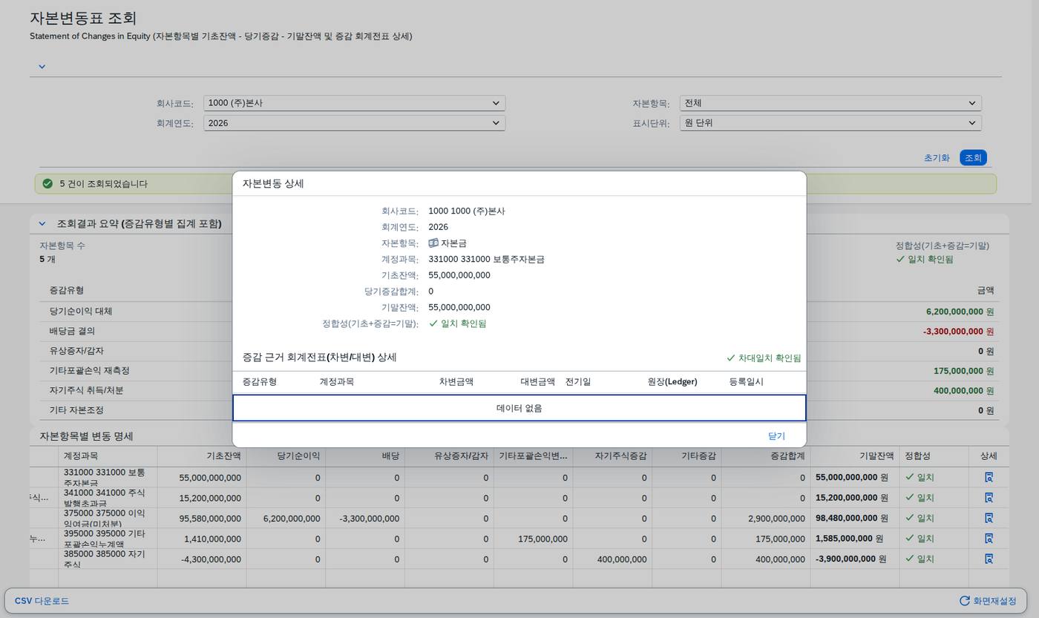Sort by 증감유형 column in dialog table

tap(260, 382)
